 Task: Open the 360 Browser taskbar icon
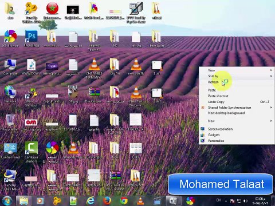point(190,201)
